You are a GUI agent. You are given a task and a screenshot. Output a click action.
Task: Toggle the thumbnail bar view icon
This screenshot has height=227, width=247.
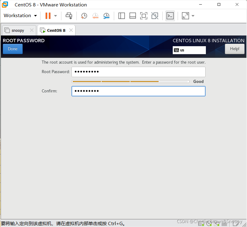coord(133,16)
